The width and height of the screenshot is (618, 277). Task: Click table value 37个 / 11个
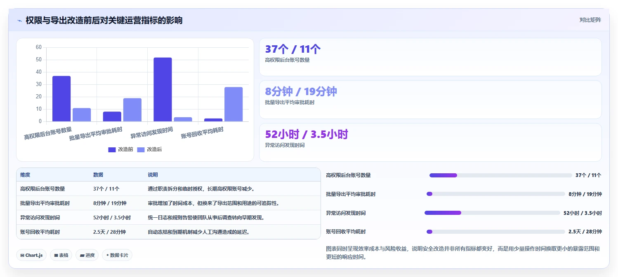106,189
